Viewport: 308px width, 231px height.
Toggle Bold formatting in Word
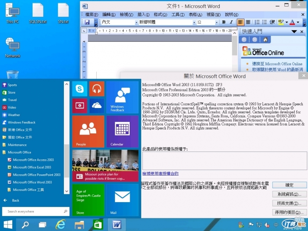pos(224,22)
